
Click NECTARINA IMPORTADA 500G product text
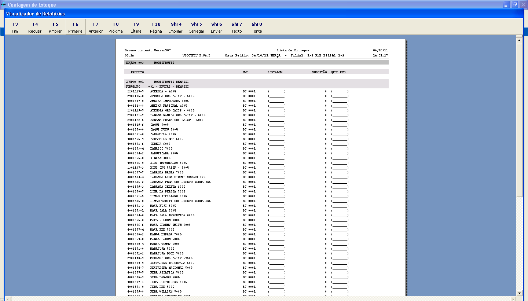coord(172,263)
